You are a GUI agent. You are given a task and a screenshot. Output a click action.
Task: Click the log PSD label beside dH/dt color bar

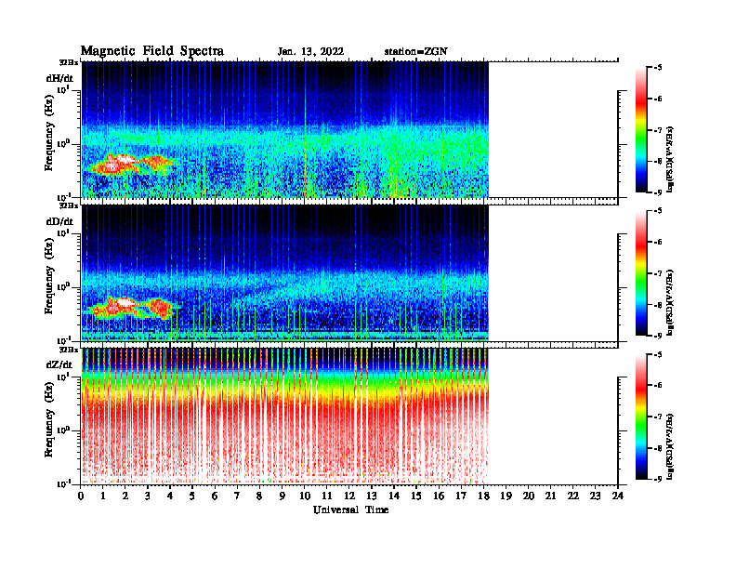[671, 159]
